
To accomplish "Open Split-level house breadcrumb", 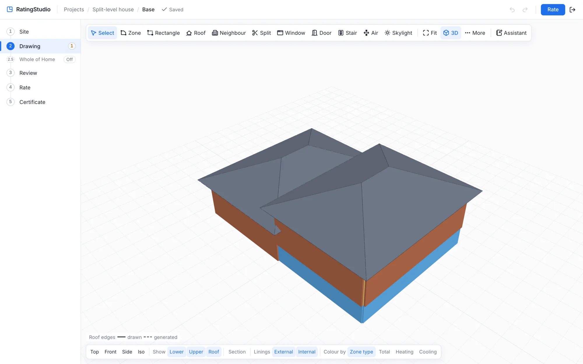I will (113, 10).
